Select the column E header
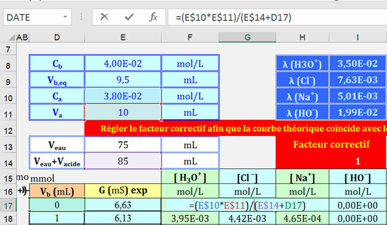Viewport: 387px width, 225px height. (123, 37)
